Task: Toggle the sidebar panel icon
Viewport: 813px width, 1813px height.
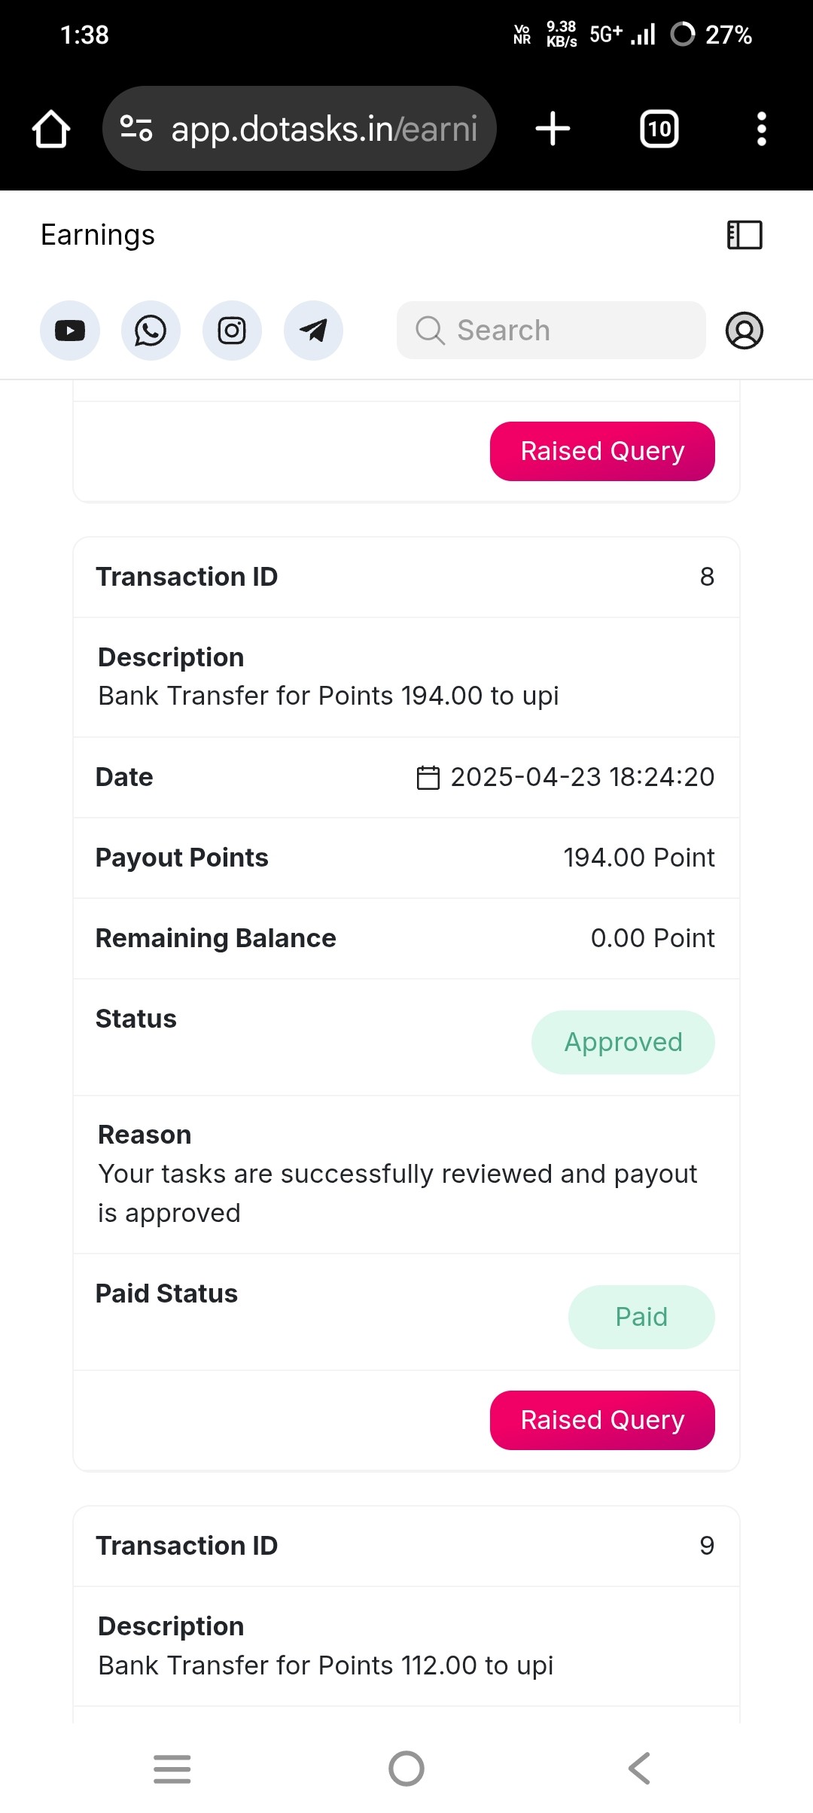Action: point(744,235)
